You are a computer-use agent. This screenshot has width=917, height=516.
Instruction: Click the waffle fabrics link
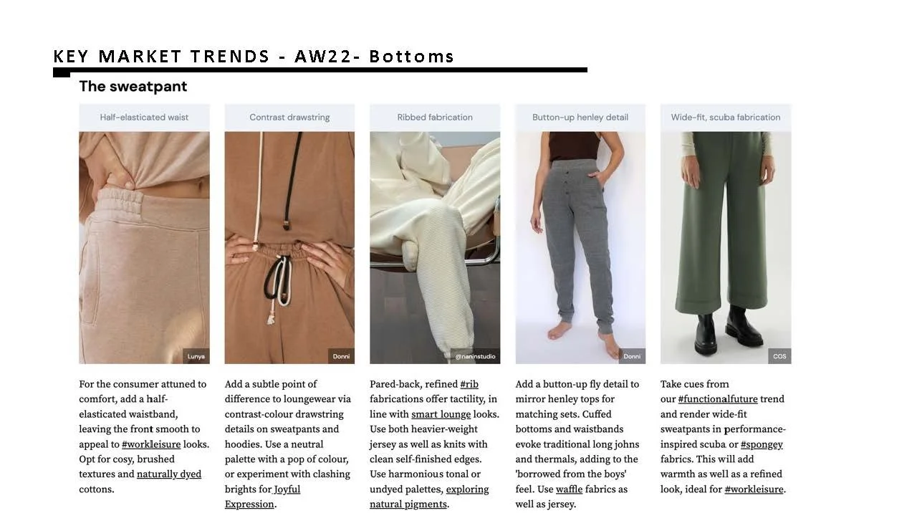click(x=569, y=489)
